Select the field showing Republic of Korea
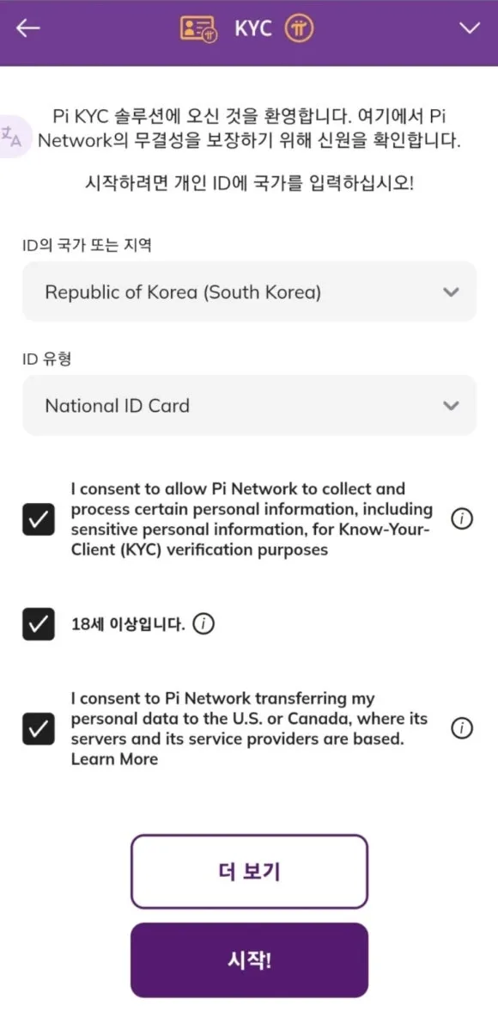The width and height of the screenshot is (498, 1030). pyautogui.click(x=249, y=291)
